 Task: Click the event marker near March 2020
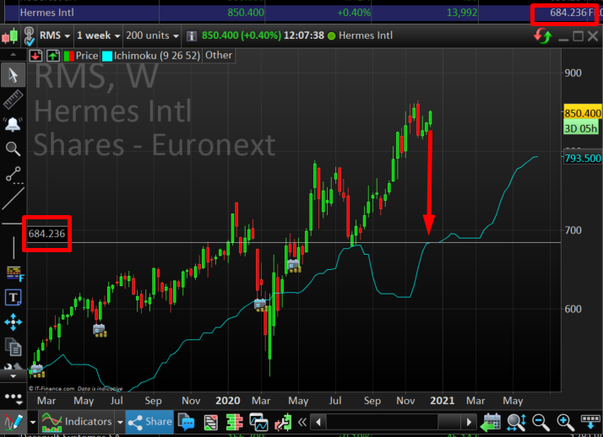pyautogui.click(x=261, y=305)
